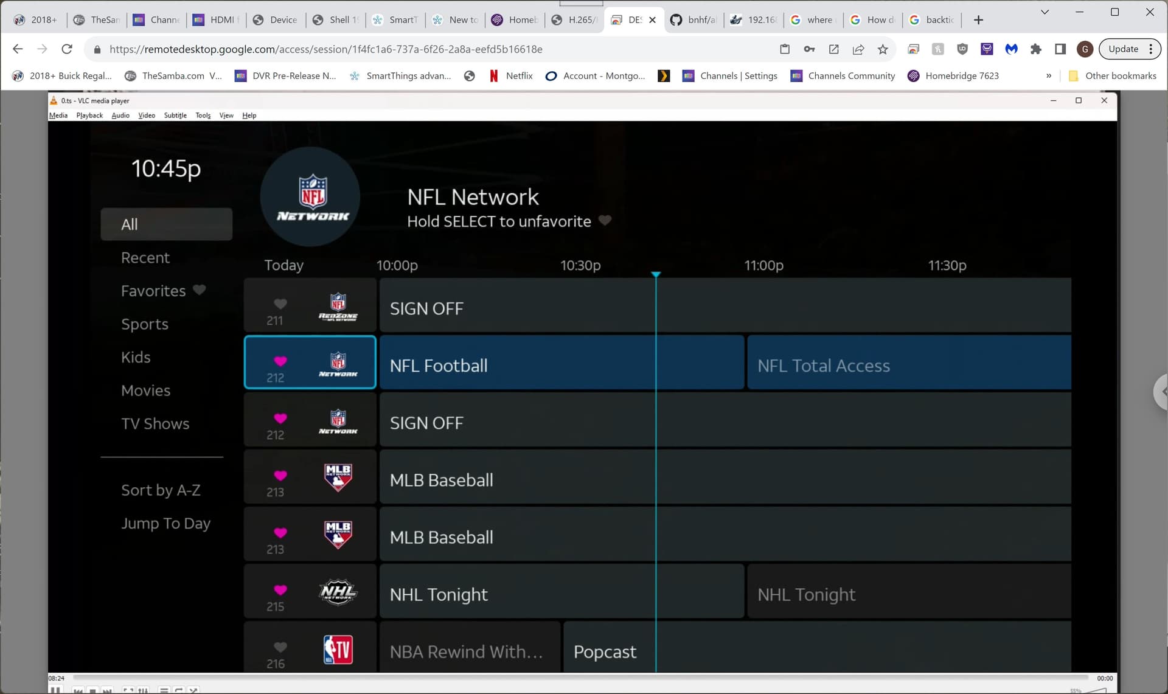Open the Subtitle menu in VLC

(175, 116)
